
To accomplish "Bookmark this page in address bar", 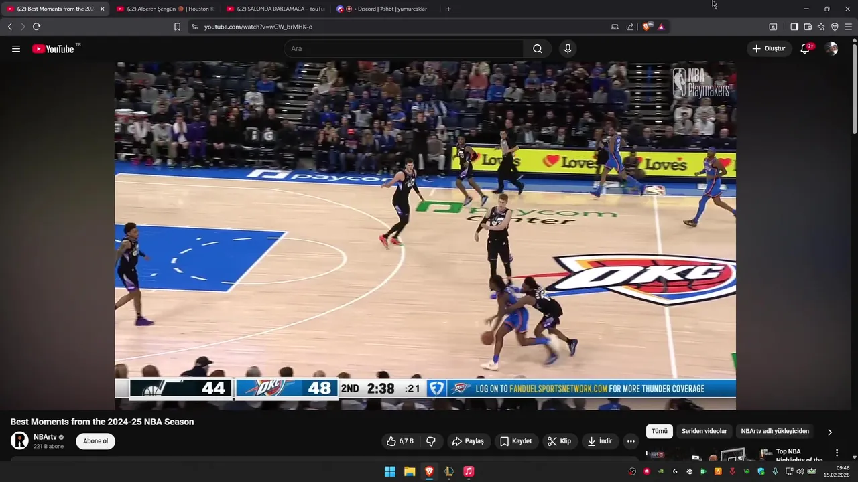I will [x=177, y=27].
